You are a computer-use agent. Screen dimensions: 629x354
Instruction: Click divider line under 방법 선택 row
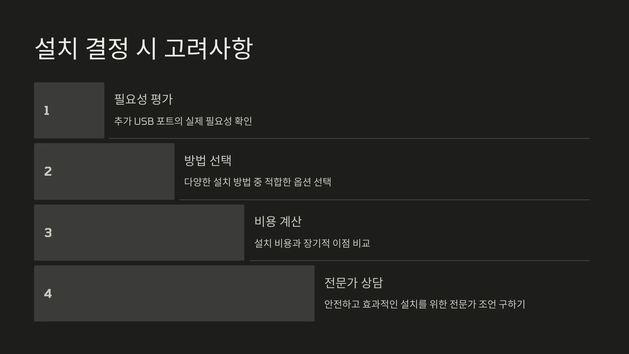[385, 200]
